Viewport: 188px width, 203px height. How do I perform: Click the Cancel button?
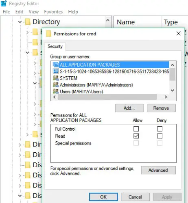(135, 197)
